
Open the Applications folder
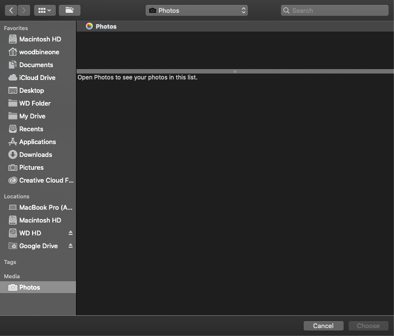click(38, 142)
